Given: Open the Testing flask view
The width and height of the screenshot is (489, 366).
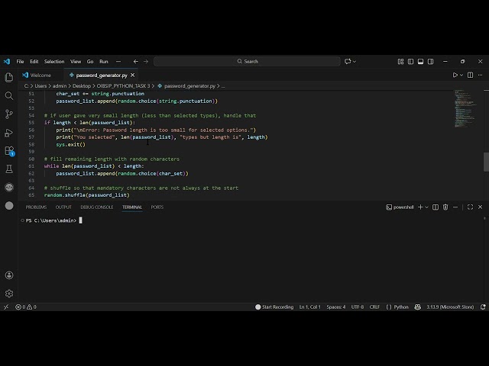Looking at the screenshot, I should [x=9, y=169].
